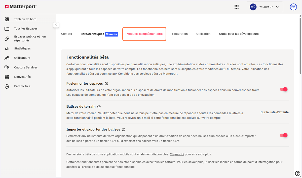
Task: Open the Paramètres sidebar label
Action: pos(22,86)
